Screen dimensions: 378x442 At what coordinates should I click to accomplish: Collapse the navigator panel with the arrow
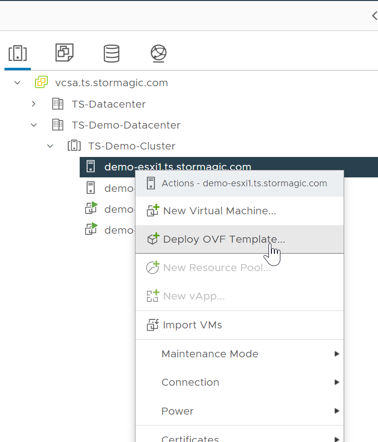(x=375, y=15)
